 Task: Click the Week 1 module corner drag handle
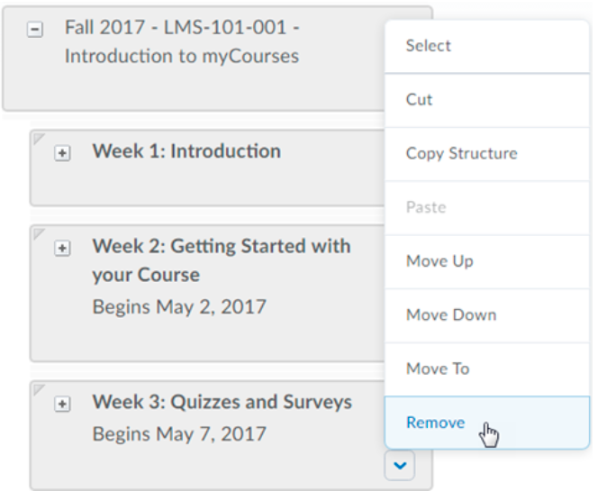coord(38,138)
